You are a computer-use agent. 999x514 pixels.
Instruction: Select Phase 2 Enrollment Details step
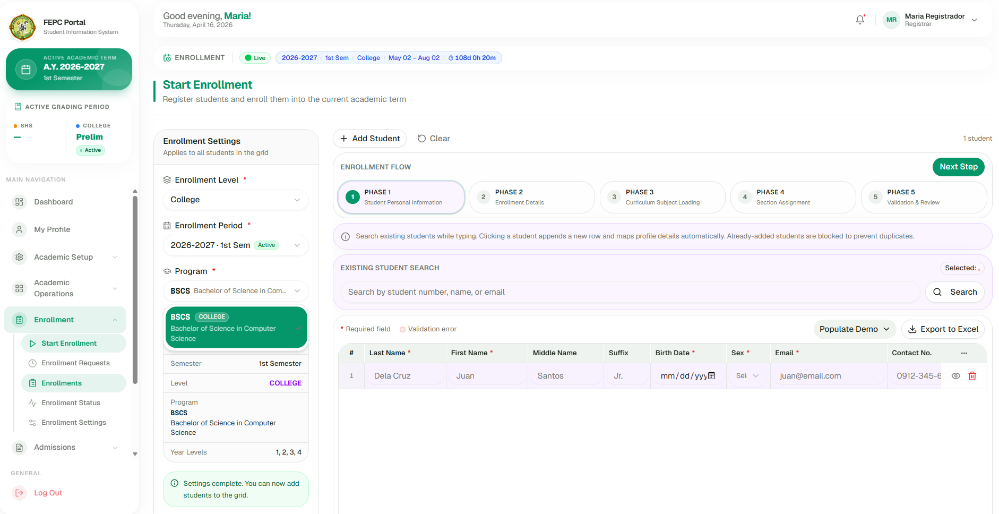coord(531,197)
